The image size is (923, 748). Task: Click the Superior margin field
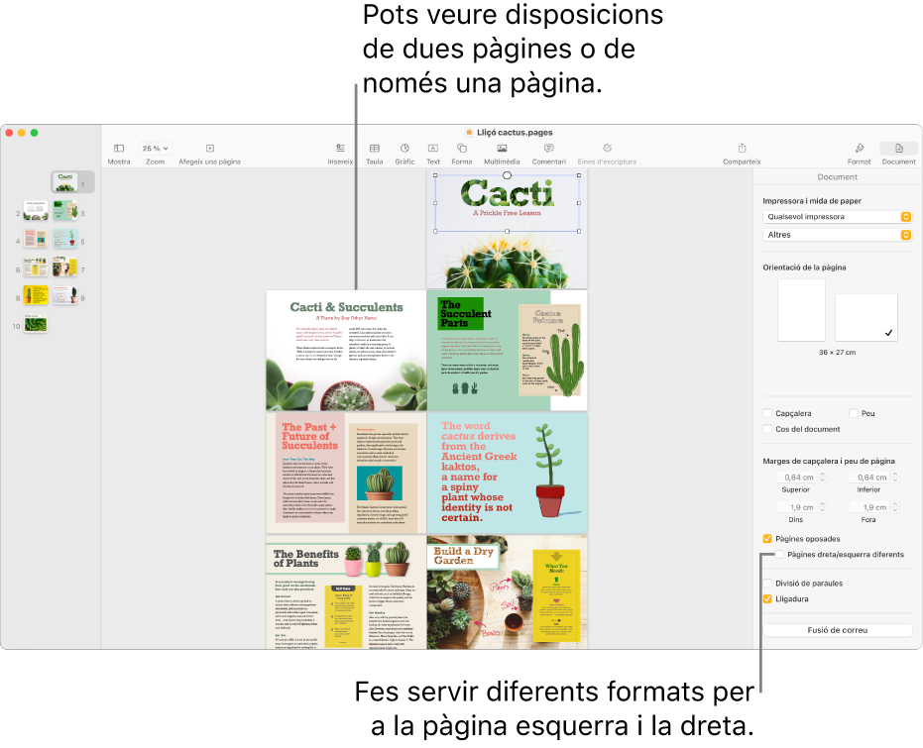pos(797,478)
